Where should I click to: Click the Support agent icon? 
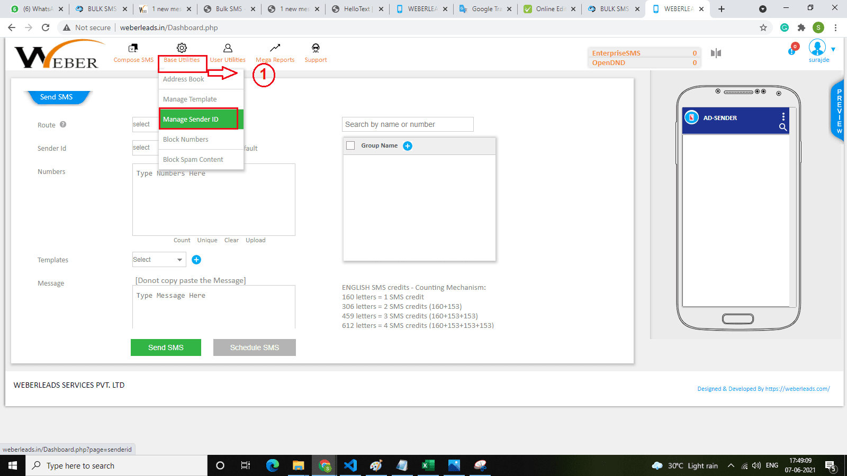click(316, 48)
